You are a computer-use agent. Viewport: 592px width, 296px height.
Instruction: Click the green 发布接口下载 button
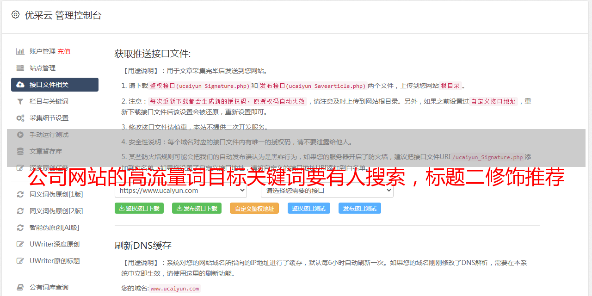(x=197, y=208)
